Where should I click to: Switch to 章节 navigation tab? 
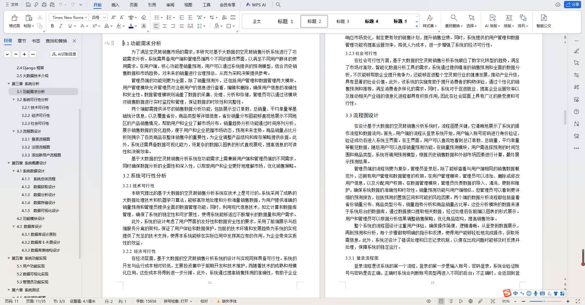22,41
